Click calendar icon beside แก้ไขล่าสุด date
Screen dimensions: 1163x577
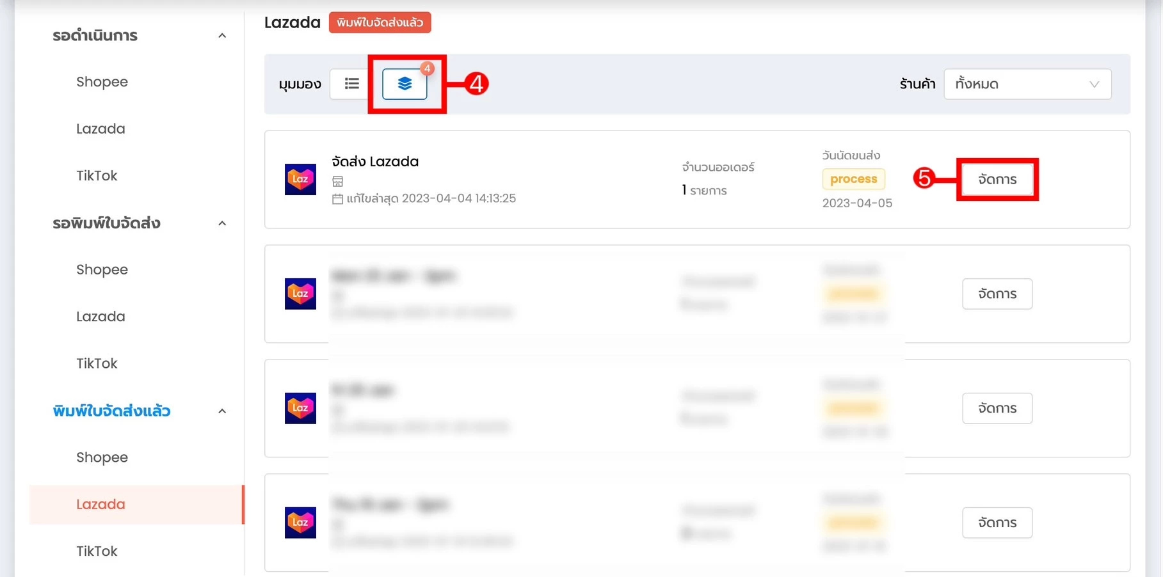coord(338,199)
